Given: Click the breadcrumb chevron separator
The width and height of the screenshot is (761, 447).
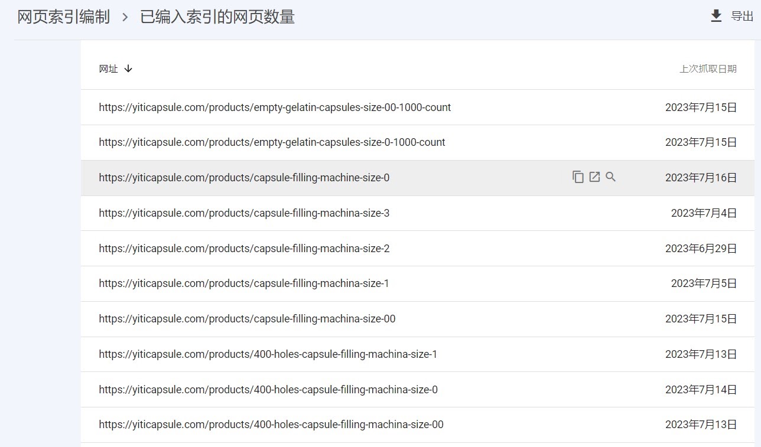Looking at the screenshot, I should 125,18.
